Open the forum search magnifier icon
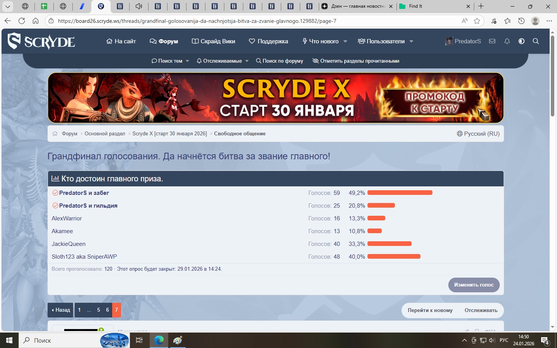The width and height of the screenshot is (557, 348). tap(536, 41)
